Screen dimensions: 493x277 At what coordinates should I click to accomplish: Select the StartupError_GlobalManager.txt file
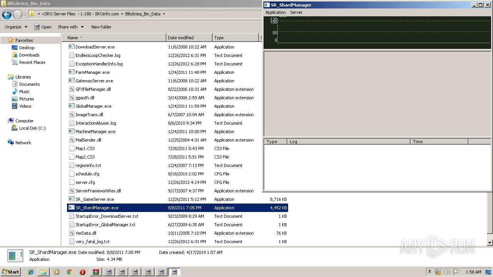tap(105, 225)
